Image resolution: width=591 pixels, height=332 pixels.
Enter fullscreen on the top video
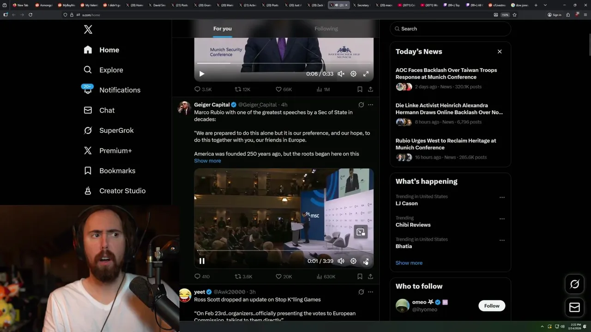tap(366, 74)
